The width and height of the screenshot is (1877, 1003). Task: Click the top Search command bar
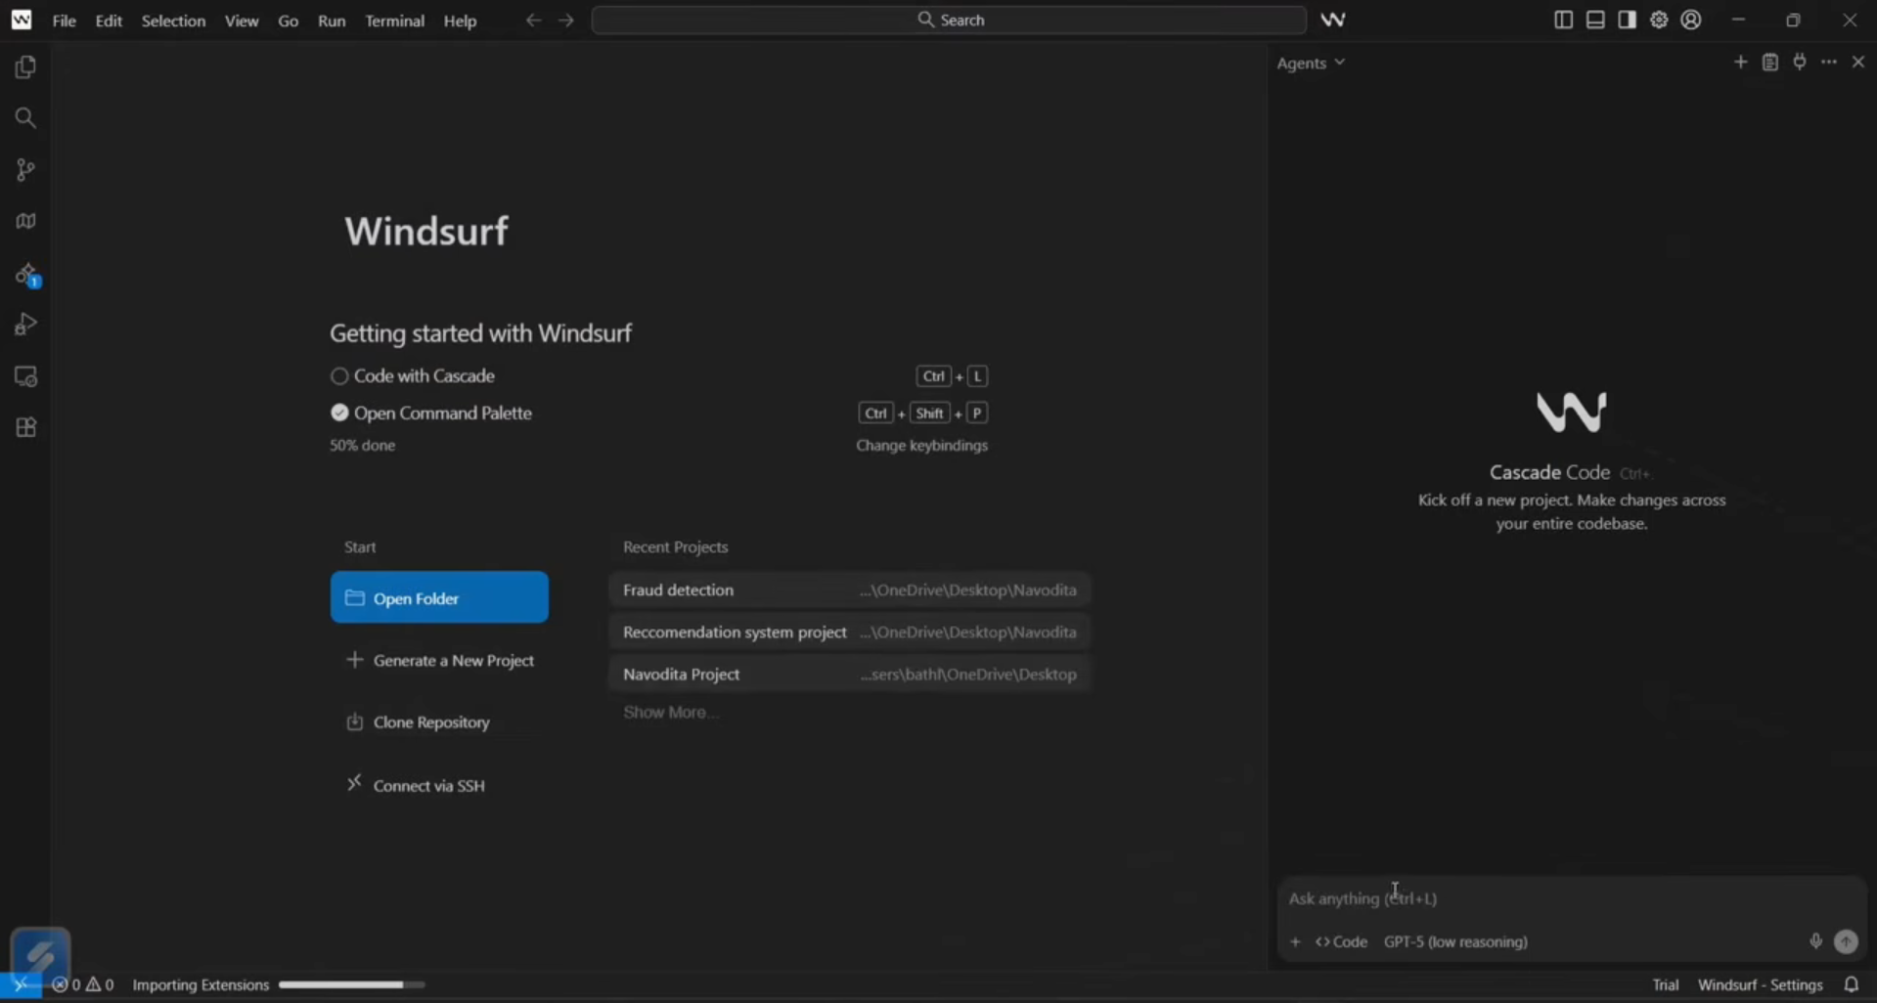coord(949,20)
